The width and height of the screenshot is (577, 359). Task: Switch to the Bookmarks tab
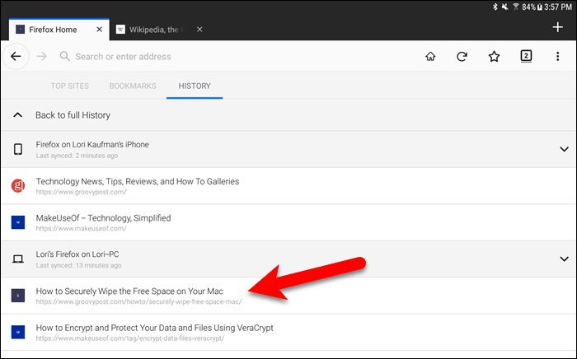pyautogui.click(x=133, y=86)
